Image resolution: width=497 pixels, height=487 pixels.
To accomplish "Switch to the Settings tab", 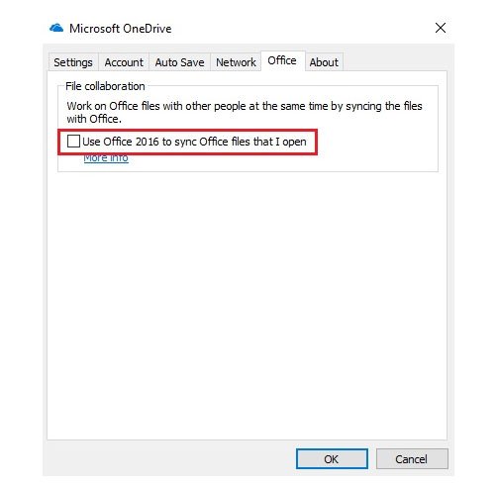I will [x=73, y=62].
